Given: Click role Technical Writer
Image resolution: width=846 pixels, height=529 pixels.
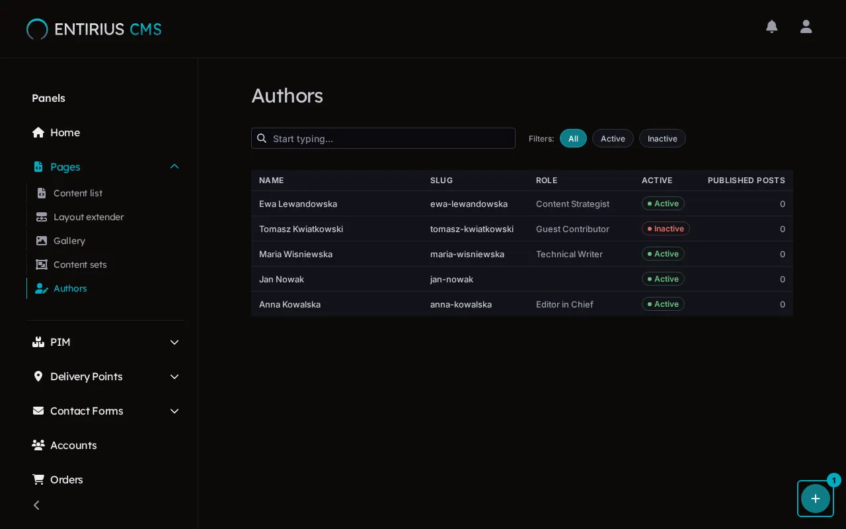Looking at the screenshot, I should [x=569, y=254].
